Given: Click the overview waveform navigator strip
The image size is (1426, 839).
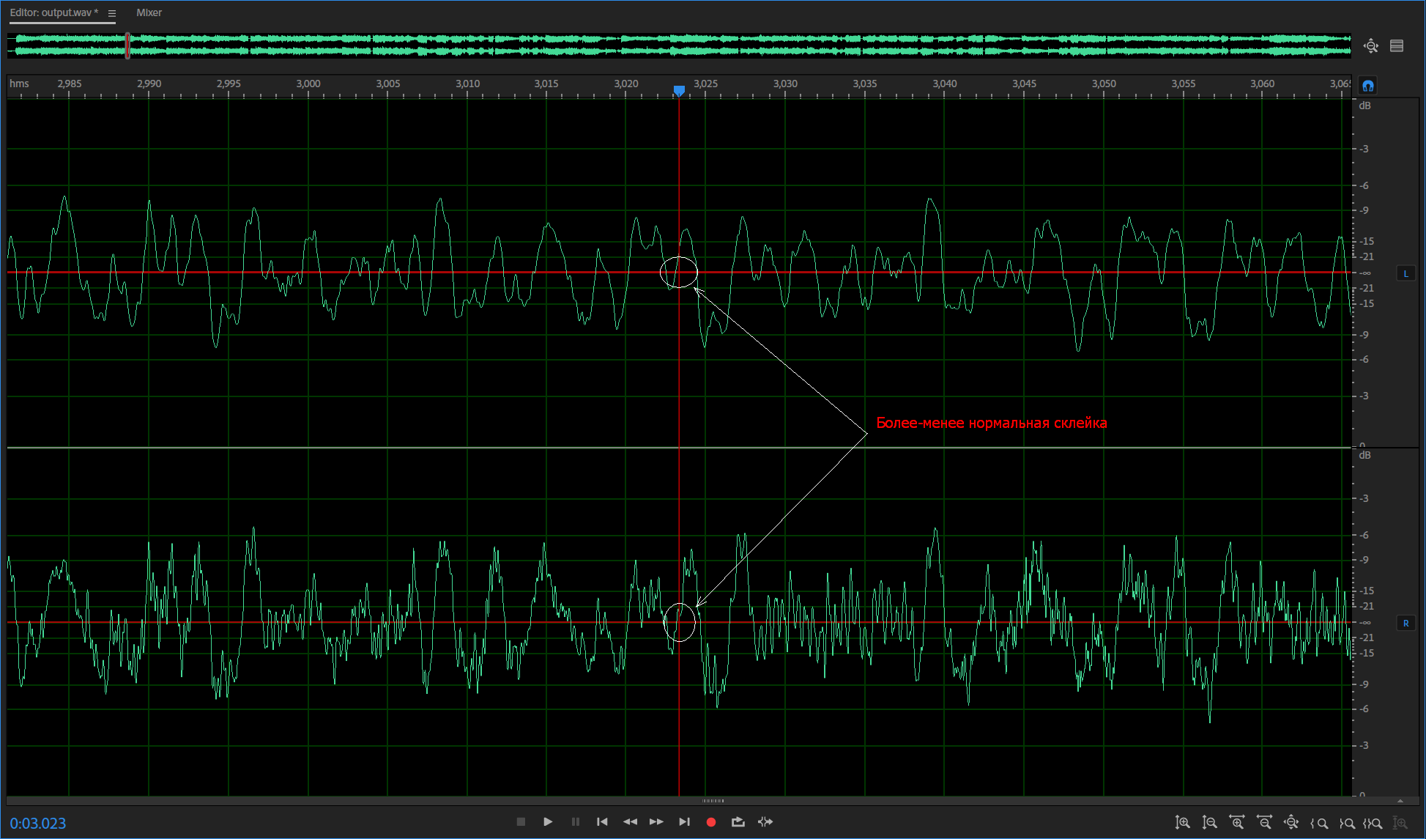Looking at the screenshot, I should [679, 45].
